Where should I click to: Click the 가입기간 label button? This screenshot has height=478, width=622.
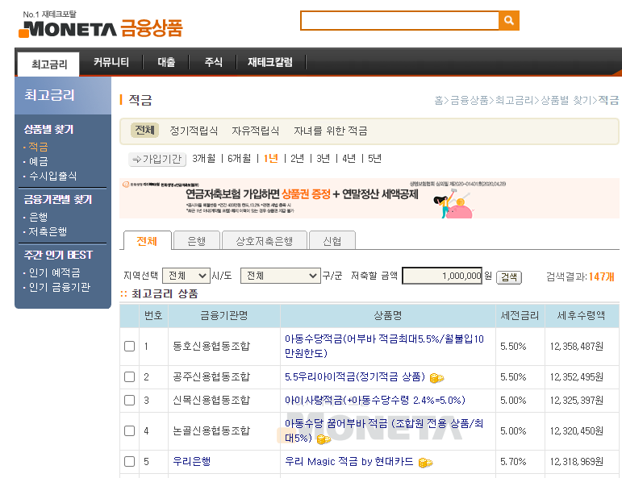(157, 159)
